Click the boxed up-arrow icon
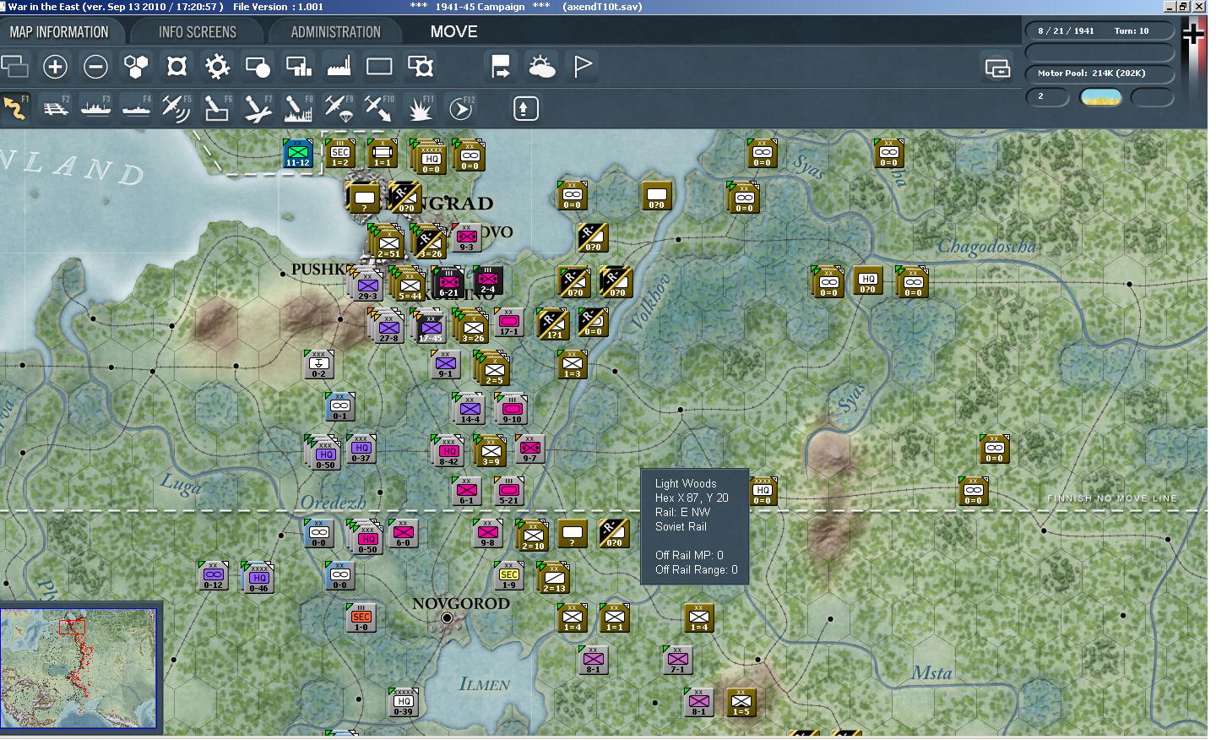Screen dimensions: 1216x740 (525, 108)
